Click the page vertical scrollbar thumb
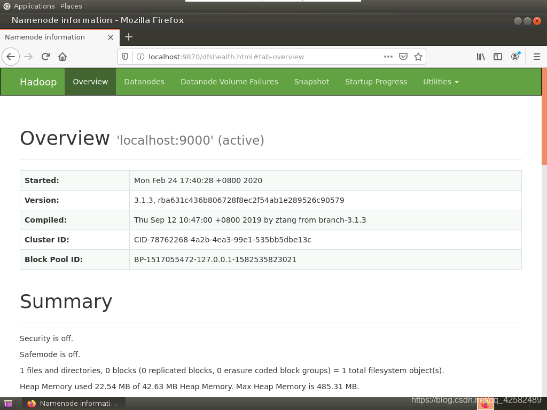The image size is (547, 410). [544, 116]
